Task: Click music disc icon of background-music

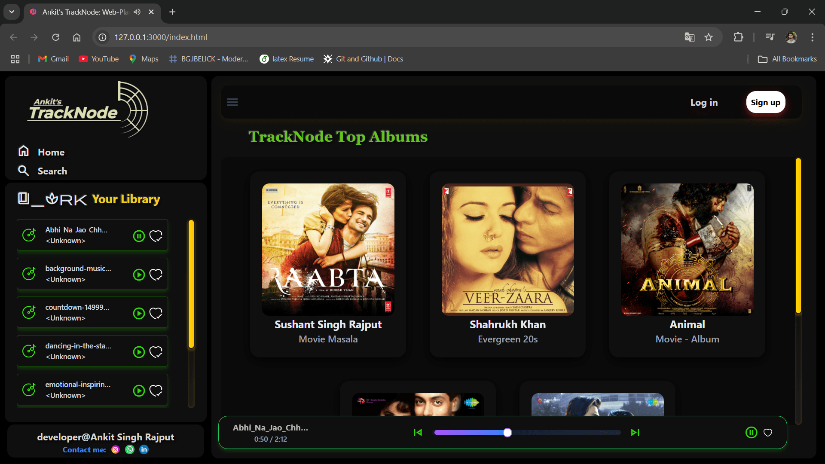Action: pos(29,274)
